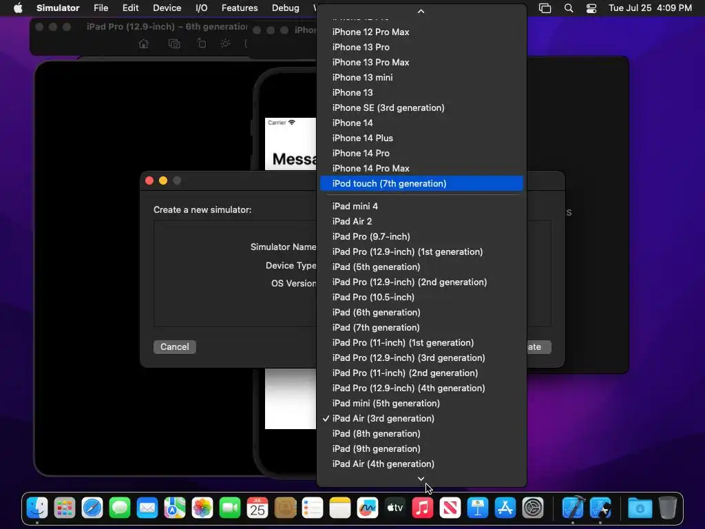Choose plain iPhone 13 entry
Viewport: 705px width, 529px height.
pos(421,93)
